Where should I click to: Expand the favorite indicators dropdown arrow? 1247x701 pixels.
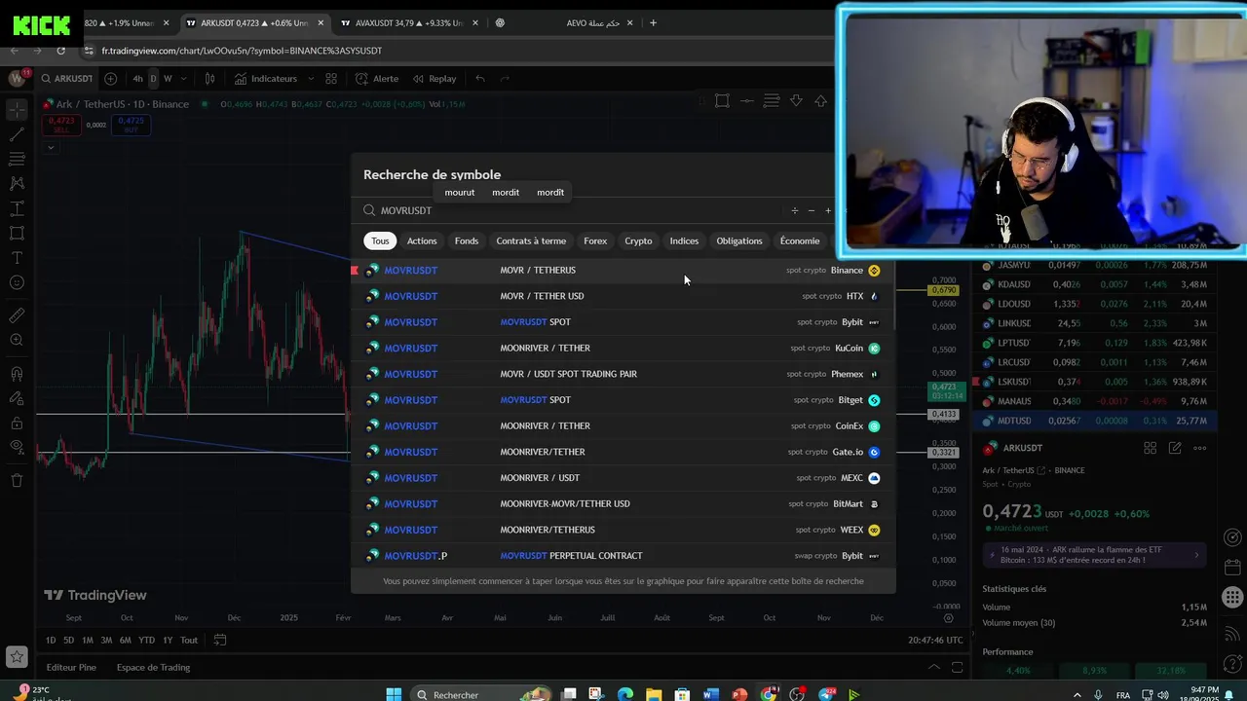pos(311,79)
